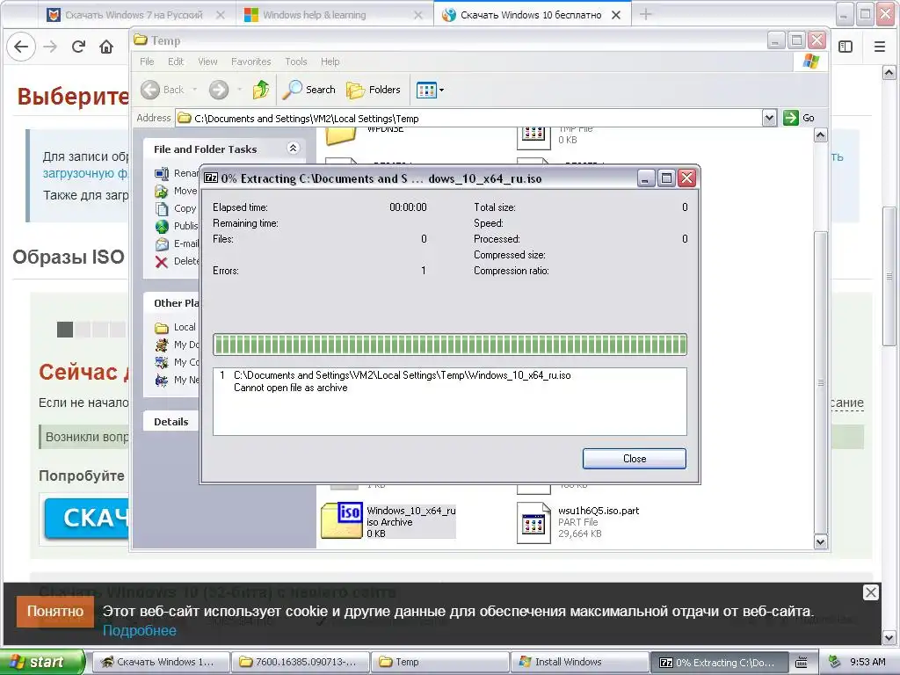Close the Скачать Windows 10 бесплатно tab
The height and width of the screenshot is (675, 900).
click(616, 15)
